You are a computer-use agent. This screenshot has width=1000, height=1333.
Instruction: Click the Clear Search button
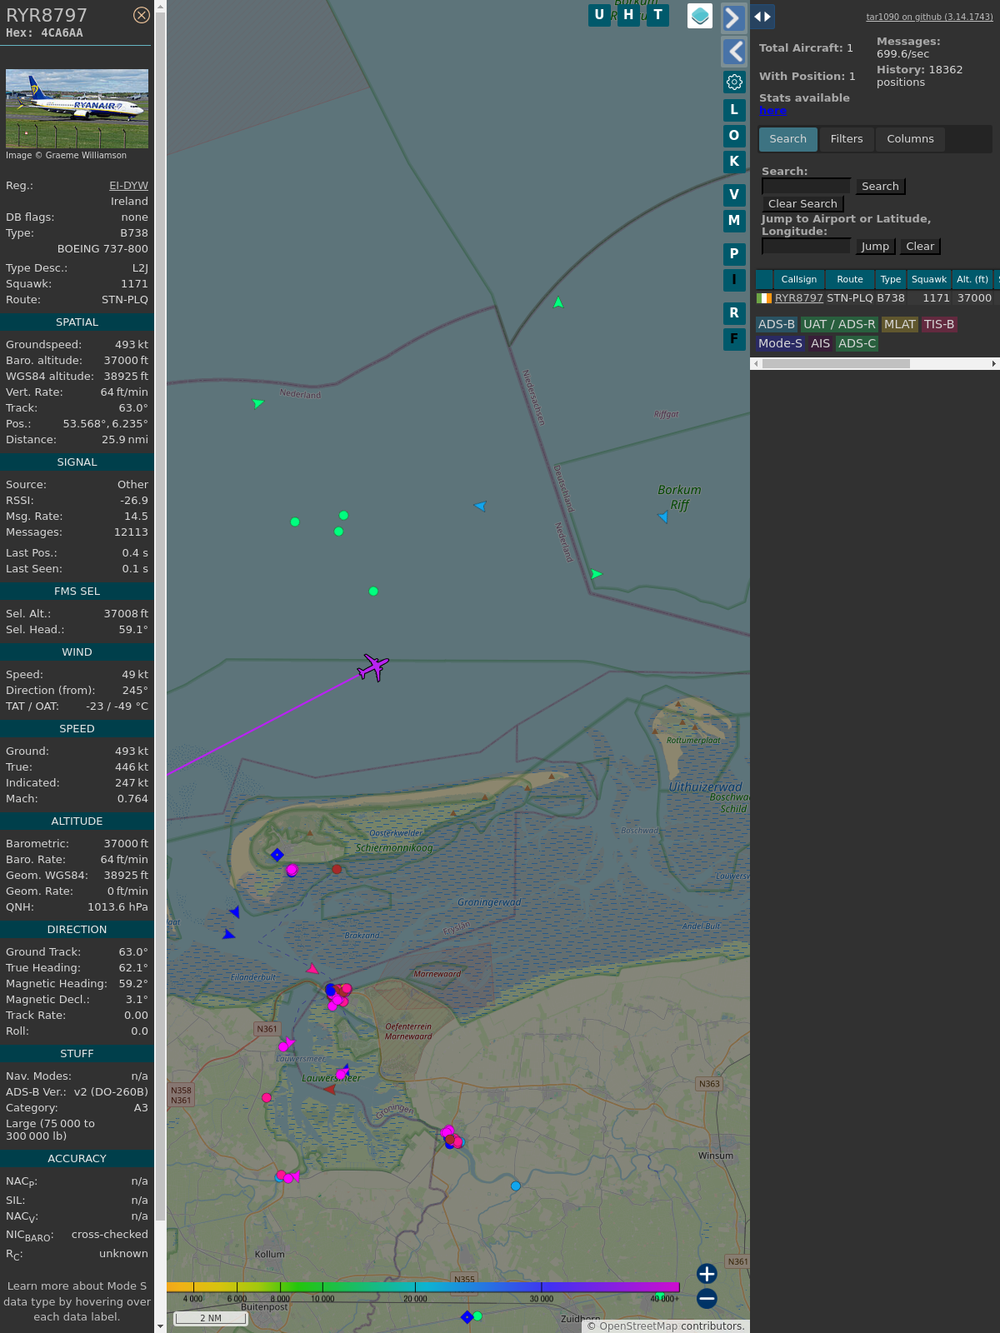point(802,204)
